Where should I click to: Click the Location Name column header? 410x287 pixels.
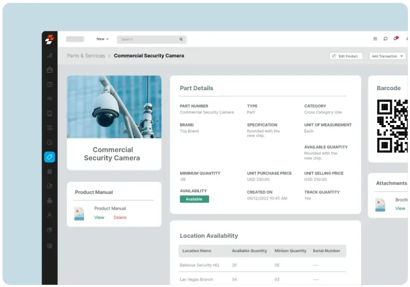pyautogui.click(x=197, y=251)
